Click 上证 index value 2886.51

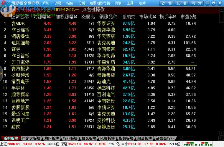click(14, 144)
